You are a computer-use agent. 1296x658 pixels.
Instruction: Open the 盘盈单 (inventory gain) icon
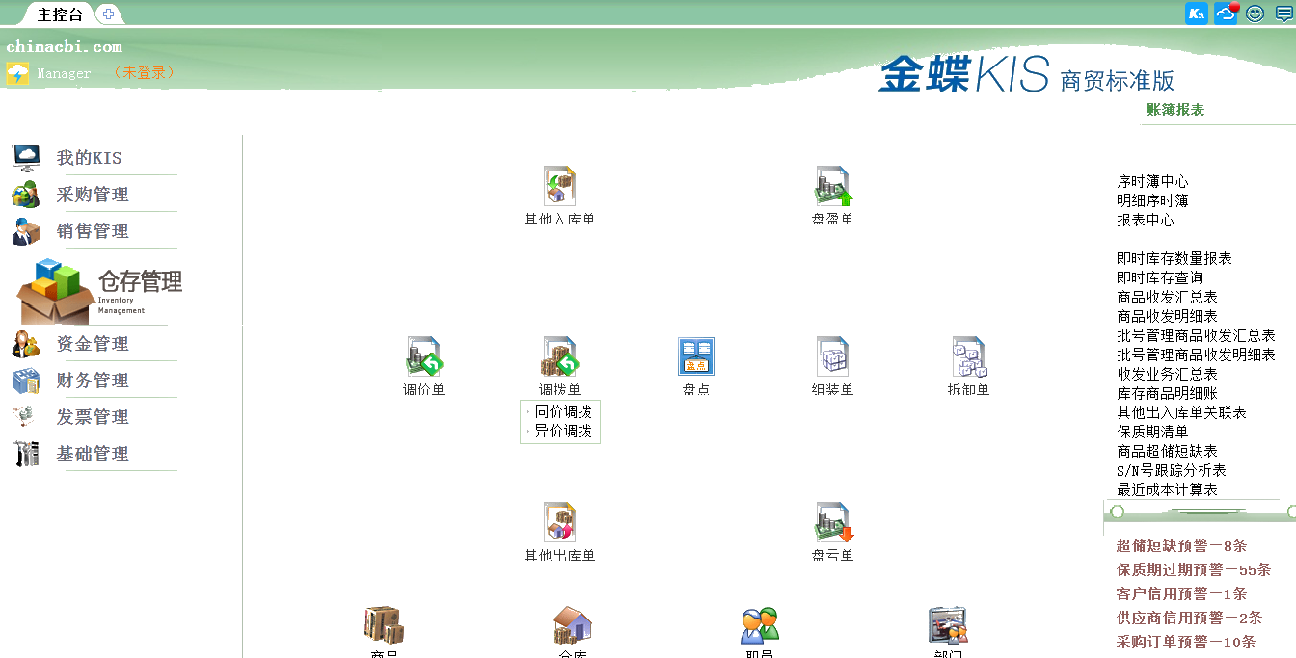click(831, 188)
